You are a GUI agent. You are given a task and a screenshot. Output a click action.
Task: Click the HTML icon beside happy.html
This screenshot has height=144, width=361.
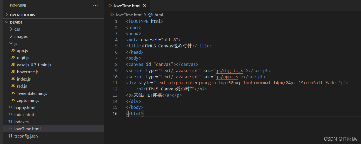(x=10, y=107)
